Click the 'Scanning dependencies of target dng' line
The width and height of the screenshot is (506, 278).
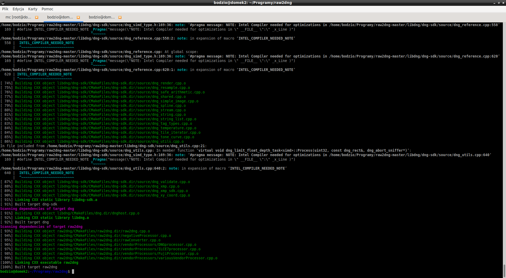37,209
